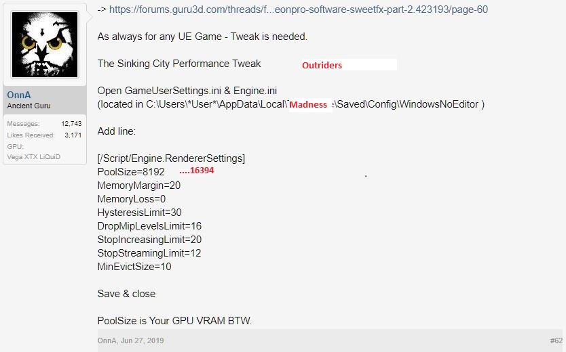Image resolution: width=566 pixels, height=352 pixels.
Task: Click the 12,743 messages count
Action: pos(71,124)
